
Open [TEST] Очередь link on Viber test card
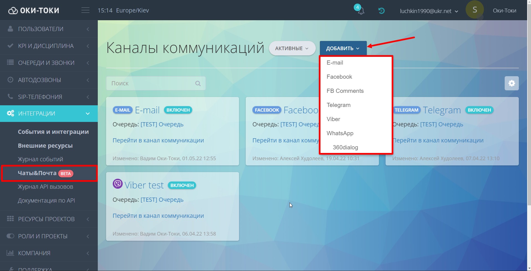162,200
